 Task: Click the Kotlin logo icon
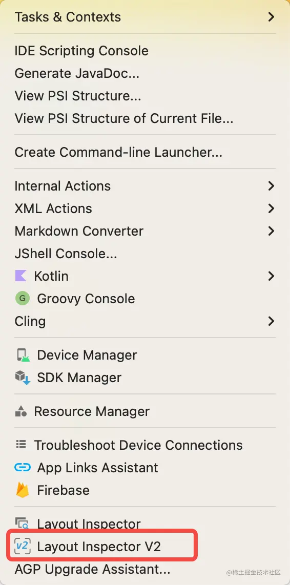click(21, 276)
